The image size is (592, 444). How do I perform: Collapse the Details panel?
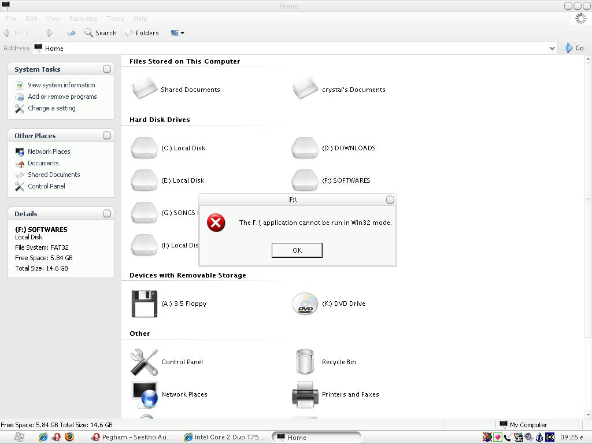point(107,213)
